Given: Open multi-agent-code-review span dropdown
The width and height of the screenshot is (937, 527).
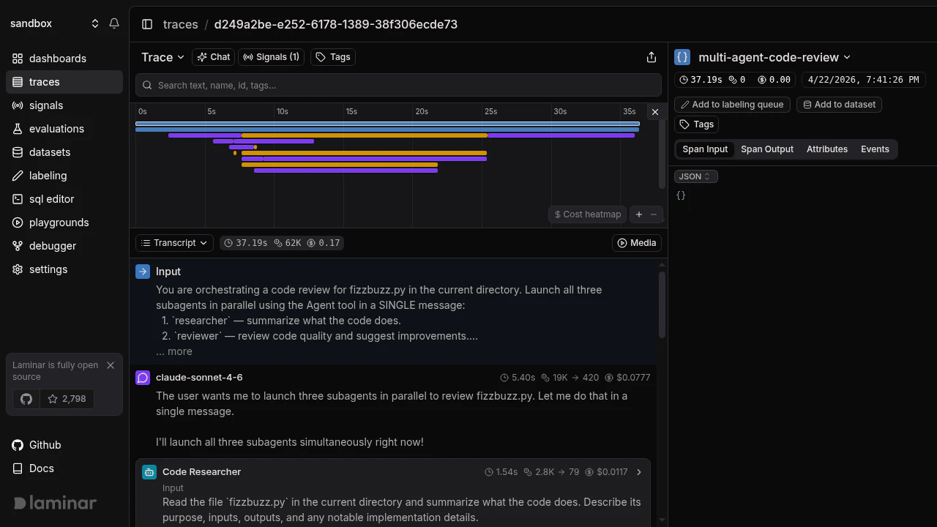Looking at the screenshot, I should coord(774,57).
